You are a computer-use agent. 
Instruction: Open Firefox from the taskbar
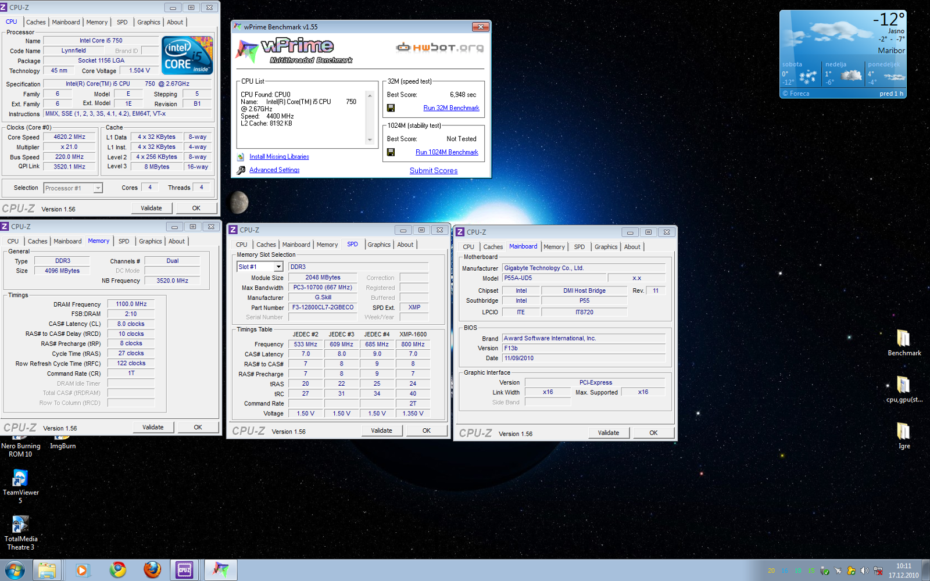pos(152,570)
